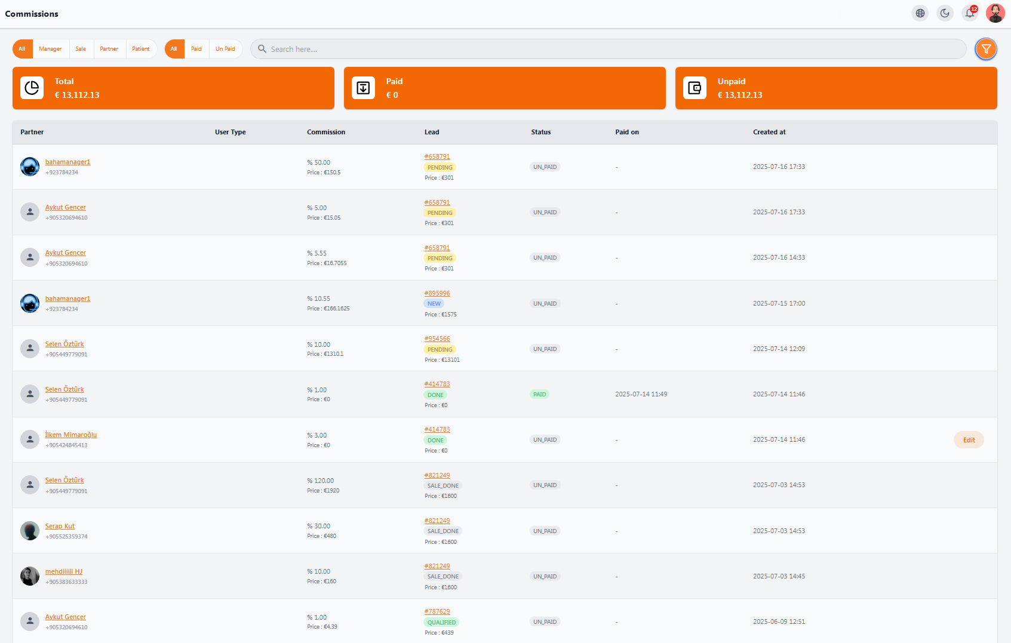The image size is (1011, 643).
Task: Open mehdiiiiii HJ partner link
Action: tap(64, 571)
